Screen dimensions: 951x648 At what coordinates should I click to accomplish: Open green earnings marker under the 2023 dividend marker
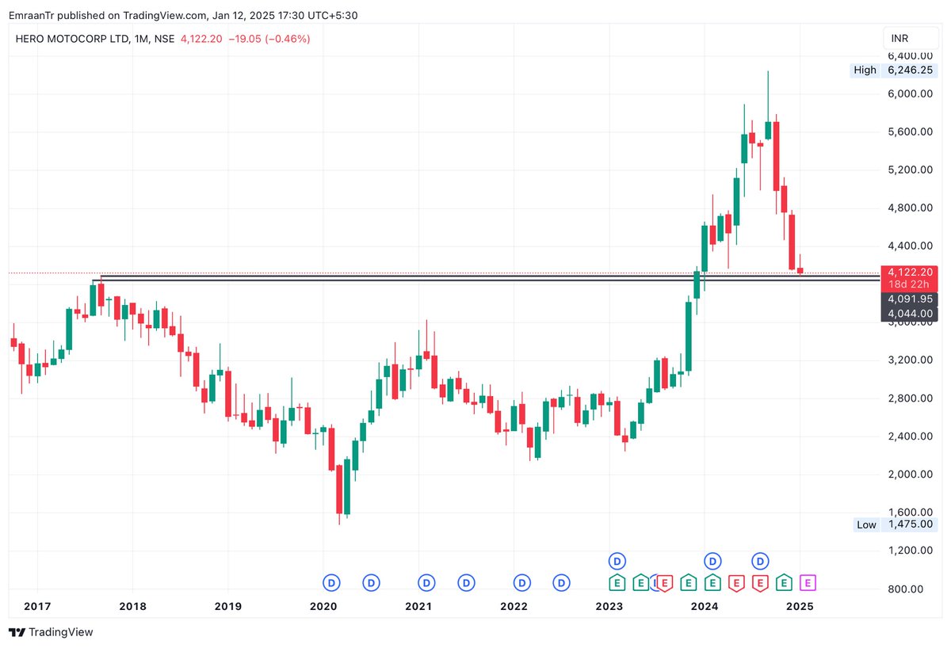point(617,583)
